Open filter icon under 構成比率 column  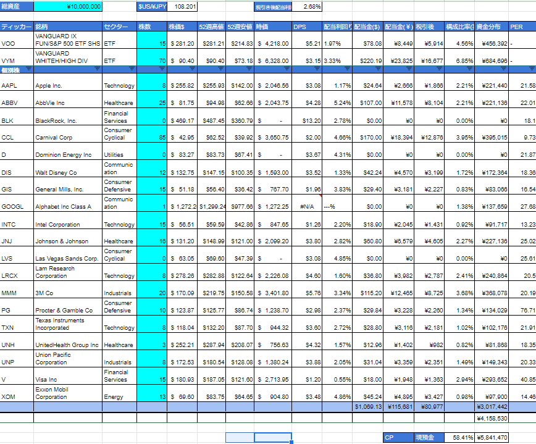(x=469, y=69)
